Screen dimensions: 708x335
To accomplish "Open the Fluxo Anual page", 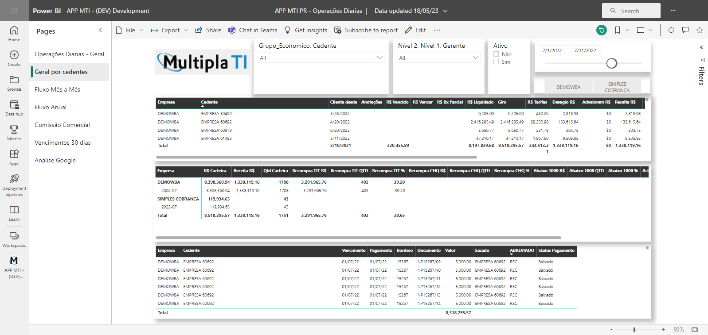I will (x=70, y=107).
